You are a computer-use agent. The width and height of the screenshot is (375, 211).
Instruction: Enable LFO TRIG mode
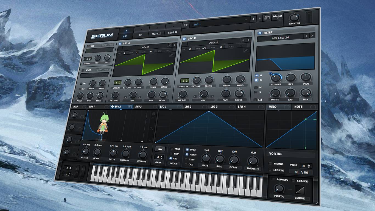pos(172,149)
